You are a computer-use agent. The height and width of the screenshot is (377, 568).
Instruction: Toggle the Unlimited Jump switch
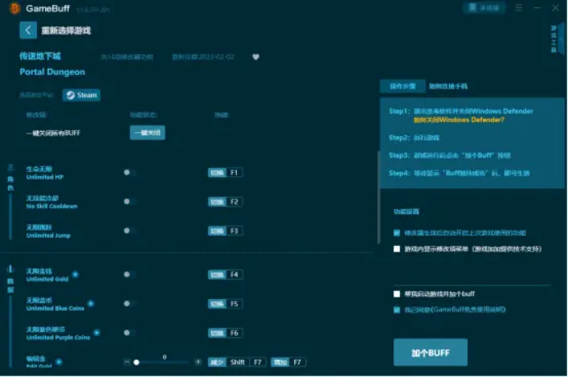(130, 230)
